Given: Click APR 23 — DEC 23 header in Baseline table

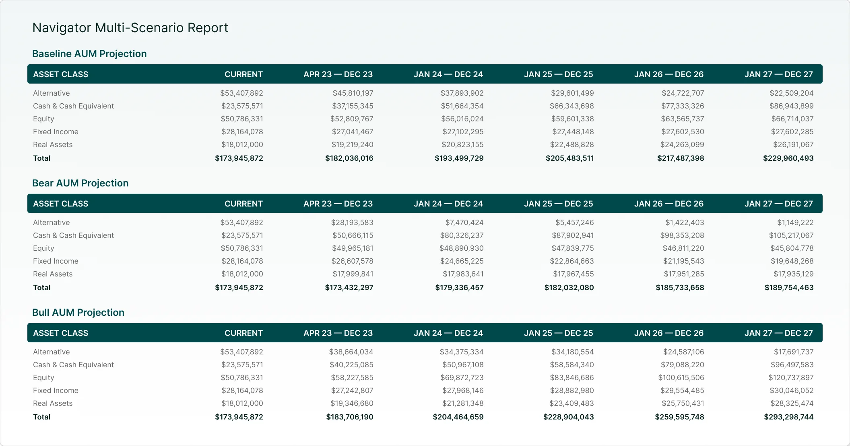Looking at the screenshot, I should (338, 74).
